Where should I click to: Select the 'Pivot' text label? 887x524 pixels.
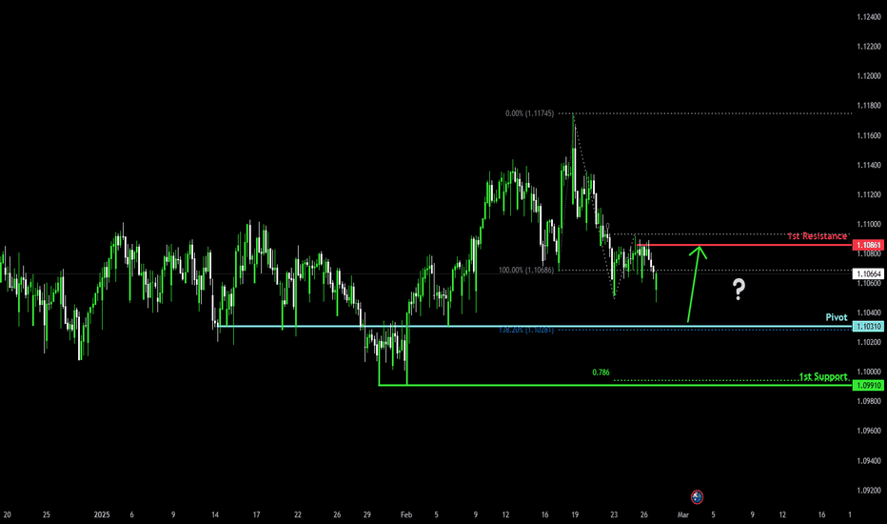tap(836, 316)
